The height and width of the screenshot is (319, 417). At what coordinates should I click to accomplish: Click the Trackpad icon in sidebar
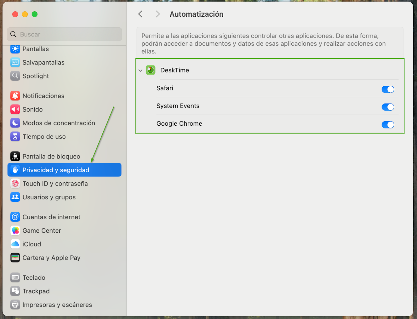[x=15, y=291]
